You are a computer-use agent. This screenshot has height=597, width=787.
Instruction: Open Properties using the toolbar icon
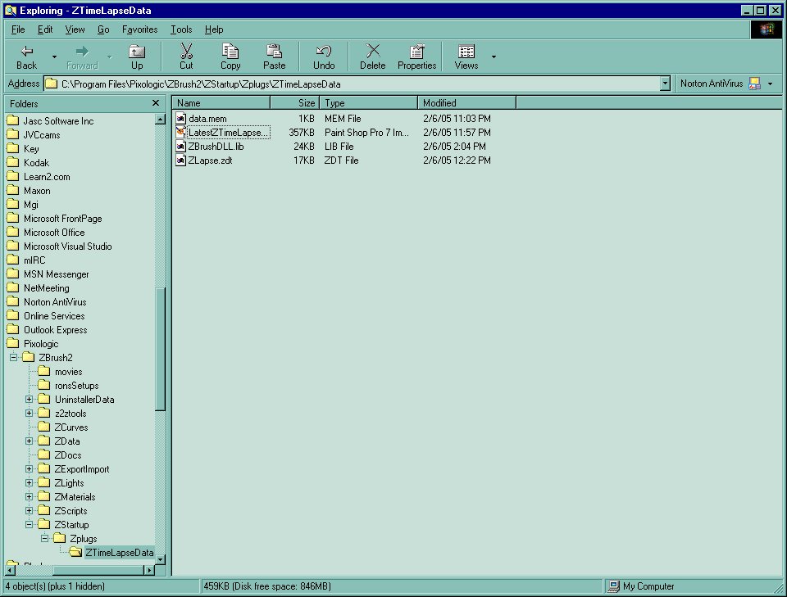tap(416, 51)
